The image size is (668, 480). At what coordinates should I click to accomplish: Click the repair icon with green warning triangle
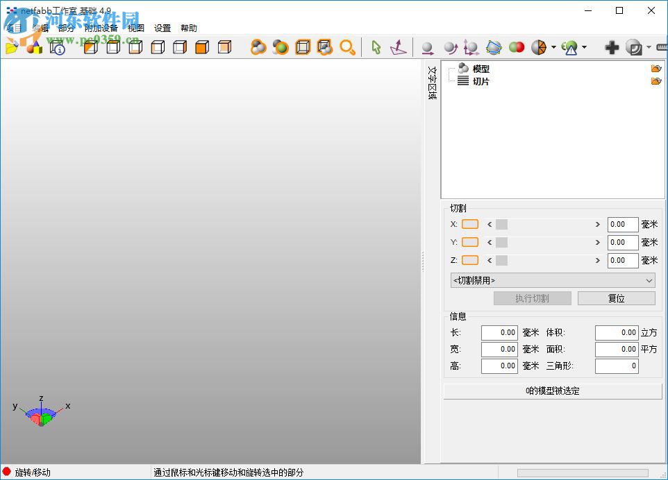click(x=569, y=47)
